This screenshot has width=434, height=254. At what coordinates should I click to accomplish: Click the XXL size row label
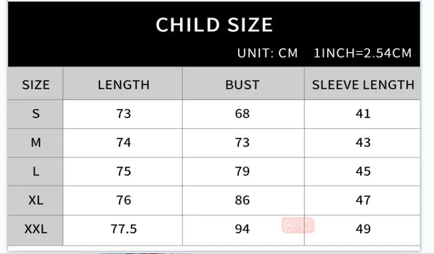tap(36, 230)
